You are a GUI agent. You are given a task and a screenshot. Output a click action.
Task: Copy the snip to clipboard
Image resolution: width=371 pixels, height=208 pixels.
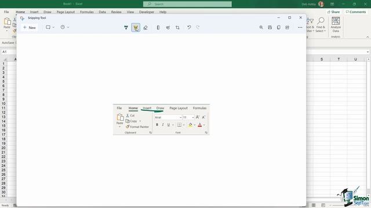[278, 27]
